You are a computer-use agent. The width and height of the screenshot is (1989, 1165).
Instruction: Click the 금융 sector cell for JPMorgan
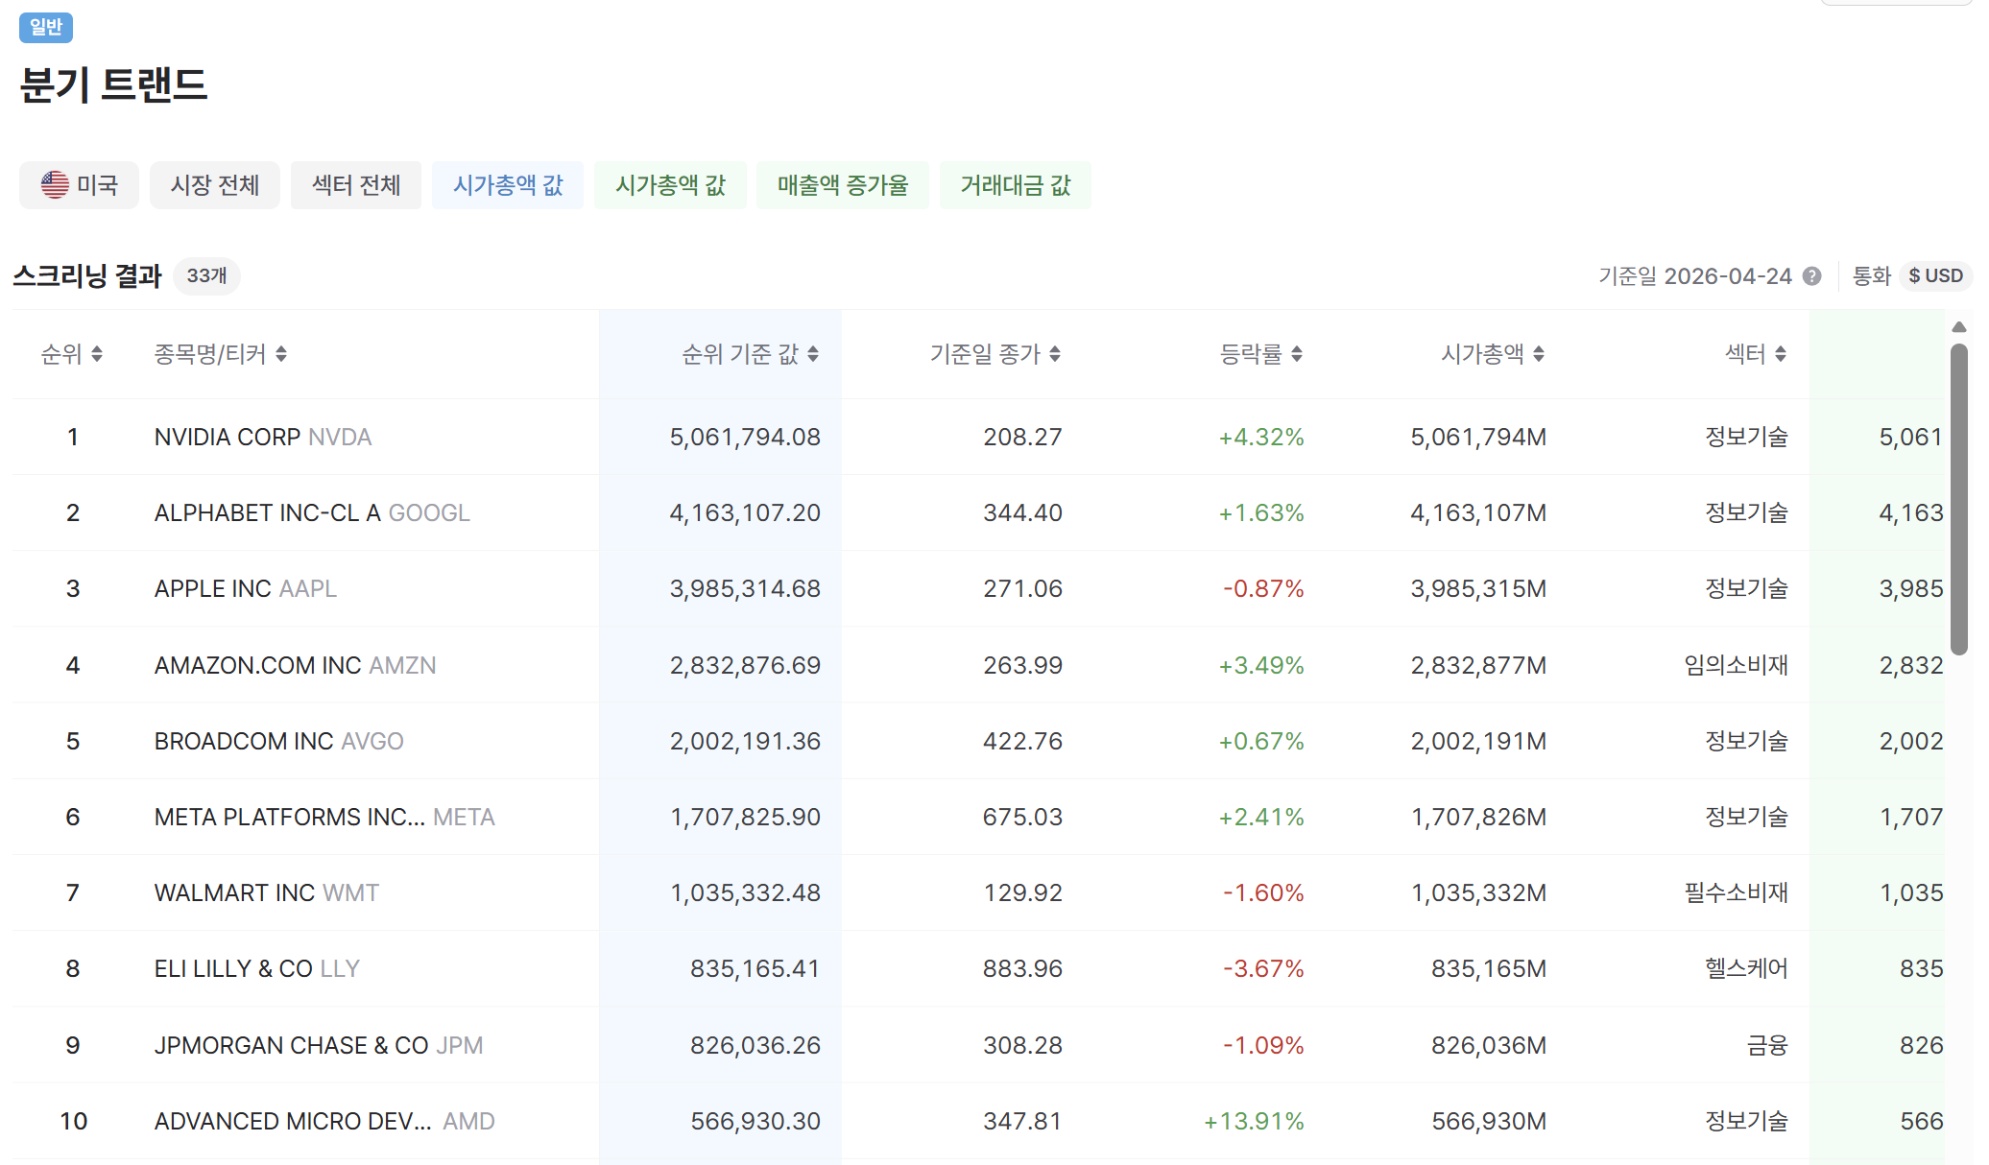[x=1767, y=1045]
